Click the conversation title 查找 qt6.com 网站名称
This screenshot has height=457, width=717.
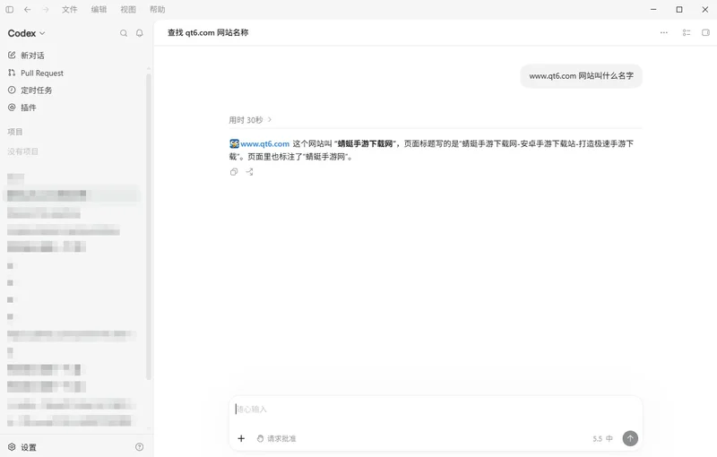point(208,32)
